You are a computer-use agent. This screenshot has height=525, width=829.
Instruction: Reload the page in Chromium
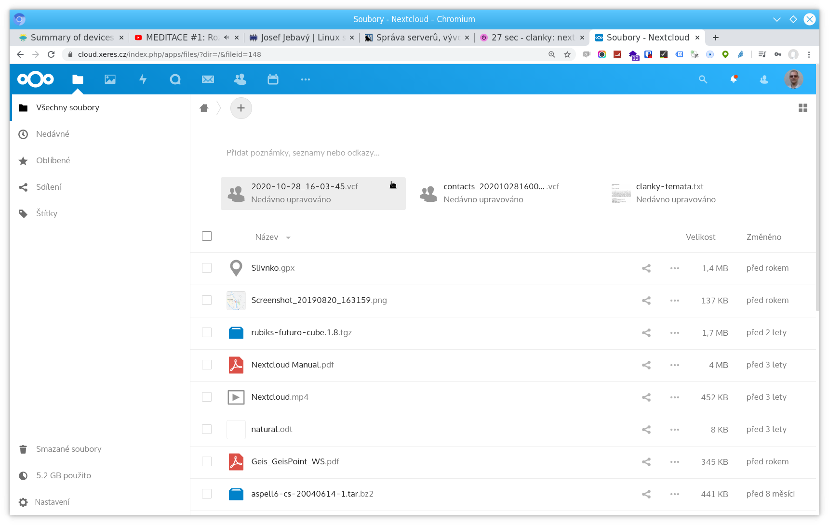tap(51, 54)
